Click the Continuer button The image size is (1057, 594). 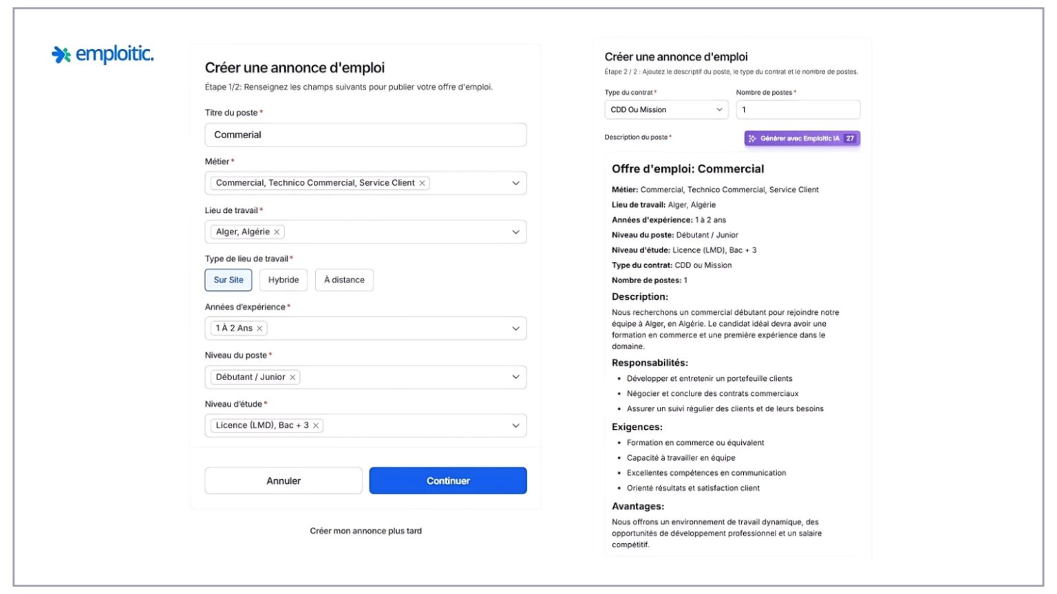pyautogui.click(x=447, y=480)
